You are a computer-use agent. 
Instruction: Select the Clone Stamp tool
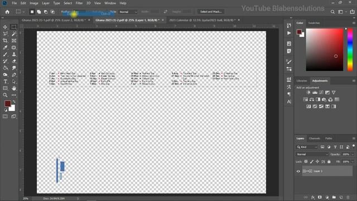click(14, 54)
